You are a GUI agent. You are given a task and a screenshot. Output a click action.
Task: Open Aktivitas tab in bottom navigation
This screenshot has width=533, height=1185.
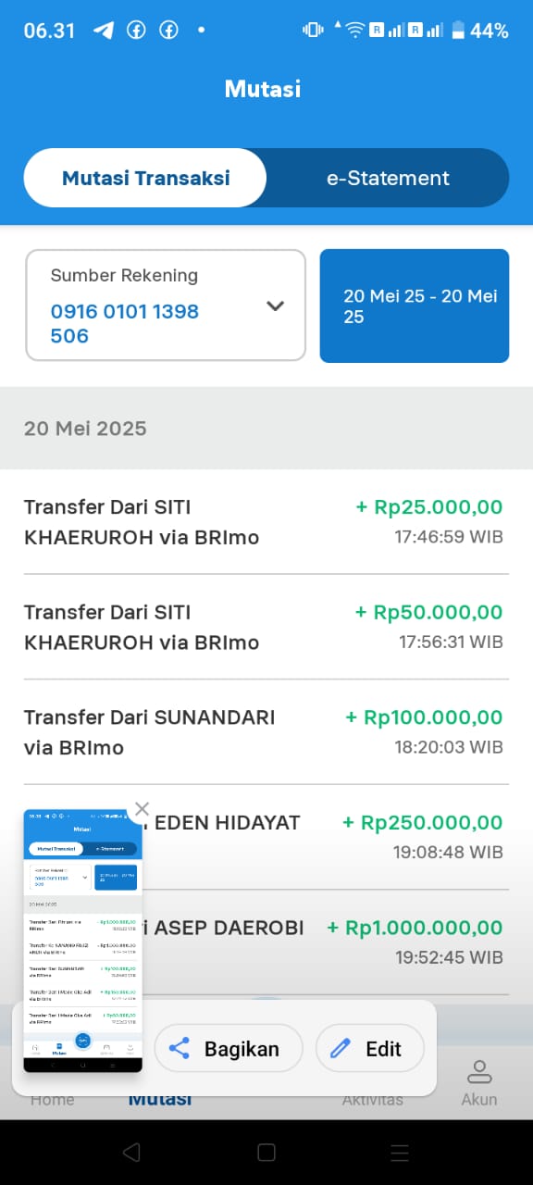(x=373, y=1100)
